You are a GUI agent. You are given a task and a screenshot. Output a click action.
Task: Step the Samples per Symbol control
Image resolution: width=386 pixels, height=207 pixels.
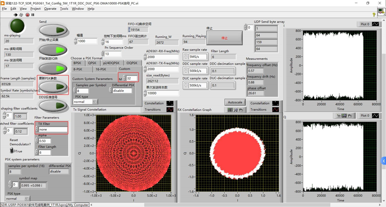pyautogui.click(x=75, y=91)
